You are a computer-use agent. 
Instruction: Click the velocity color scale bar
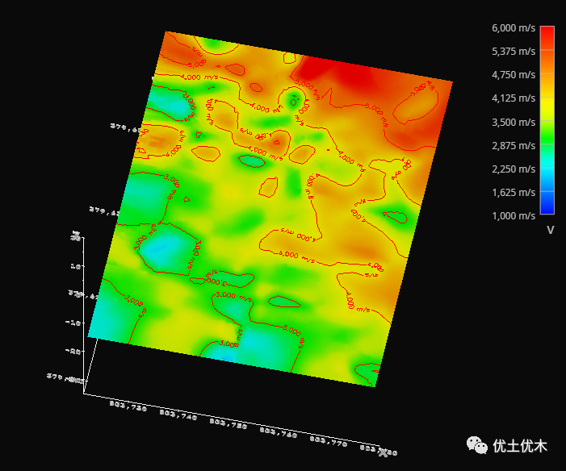point(547,120)
